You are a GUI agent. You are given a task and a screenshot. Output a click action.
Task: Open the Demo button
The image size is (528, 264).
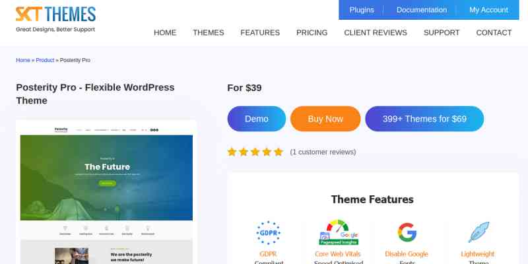pyautogui.click(x=257, y=119)
